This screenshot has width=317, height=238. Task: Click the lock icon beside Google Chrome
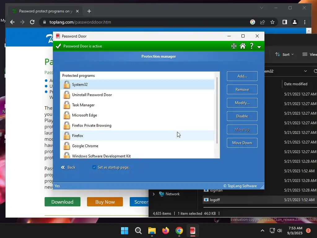pyautogui.click(x=67, y=146)
